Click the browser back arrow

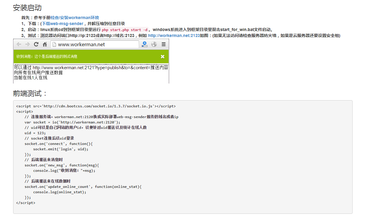18,44
